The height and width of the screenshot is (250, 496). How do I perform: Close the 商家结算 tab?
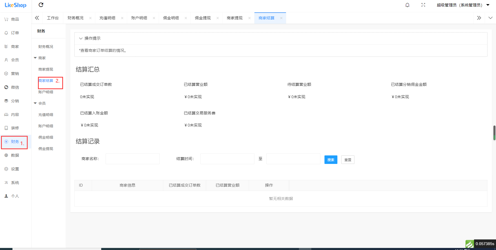click(x=281, y=18)
